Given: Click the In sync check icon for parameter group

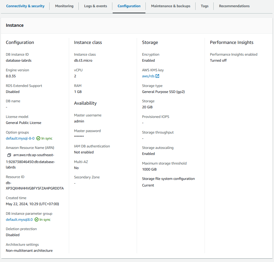Looking at the screenshot, I should pyautogui.click(x=36, y=220).
